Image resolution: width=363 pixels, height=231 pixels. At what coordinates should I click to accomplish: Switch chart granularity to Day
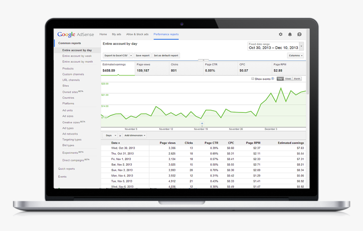tap(280, 79)
